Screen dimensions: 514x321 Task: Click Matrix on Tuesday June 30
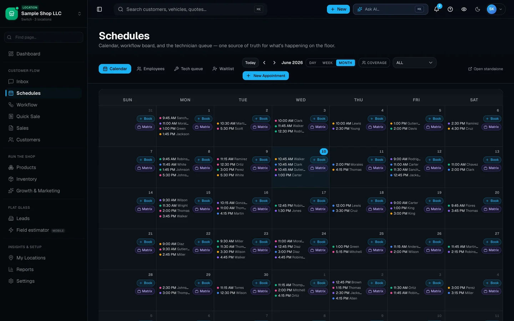pos(260,291)
